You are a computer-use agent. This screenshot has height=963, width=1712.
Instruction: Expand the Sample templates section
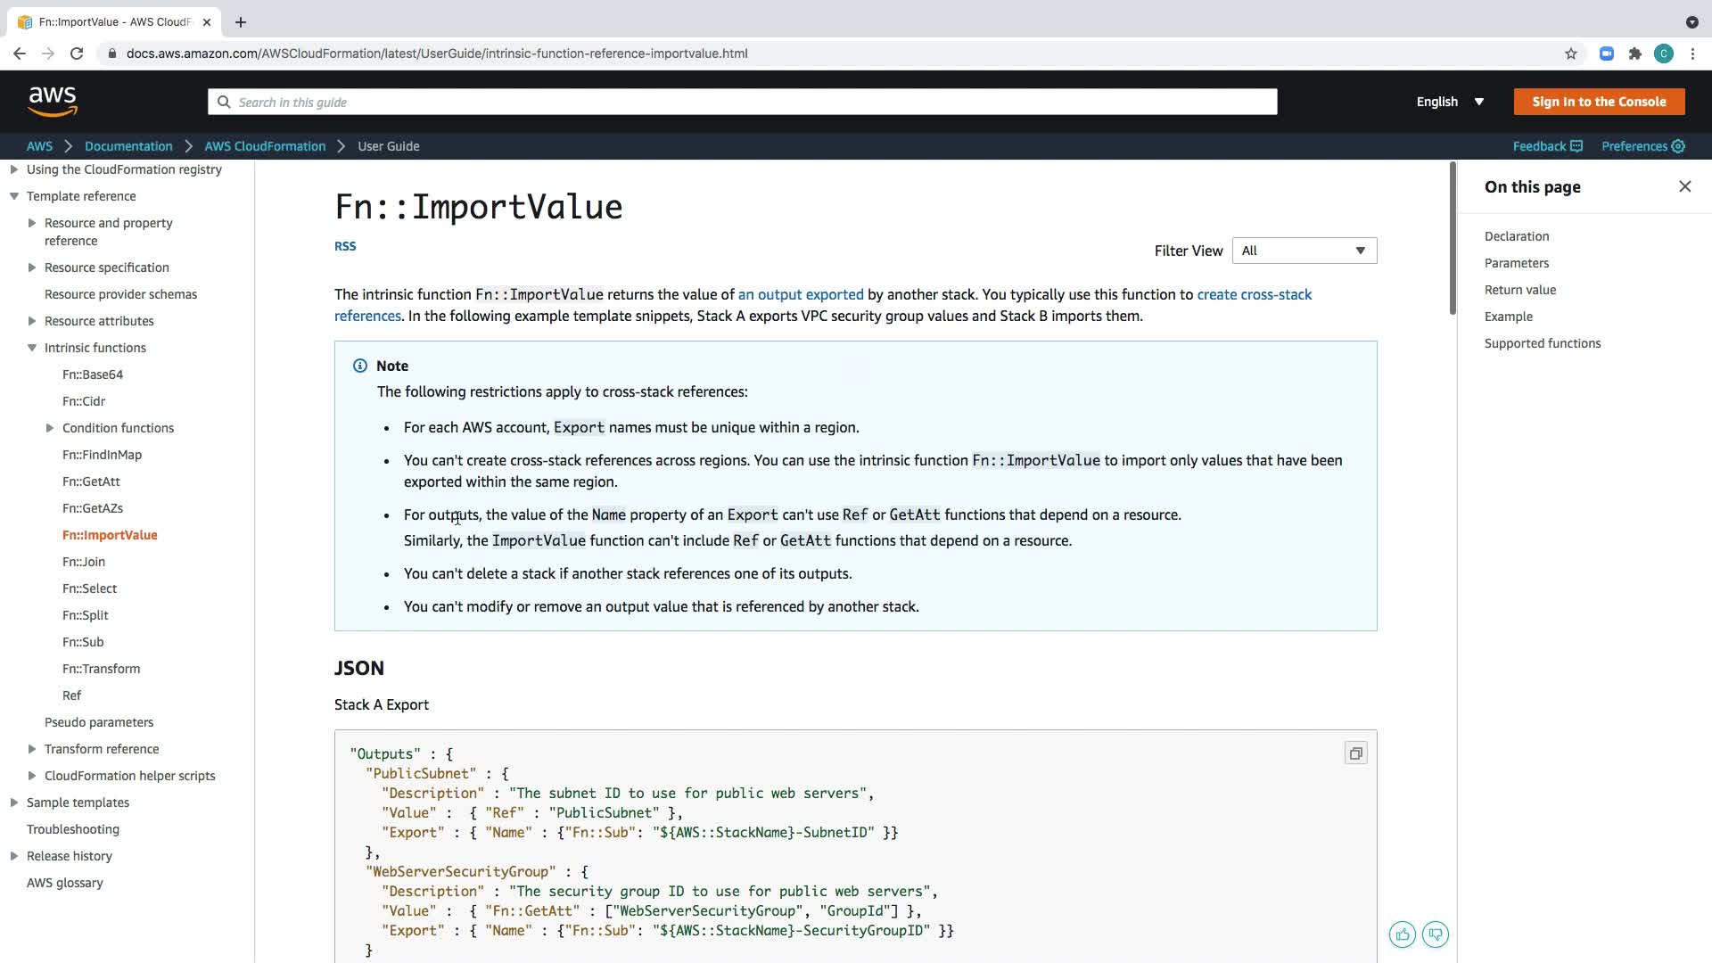pos(14,802)
